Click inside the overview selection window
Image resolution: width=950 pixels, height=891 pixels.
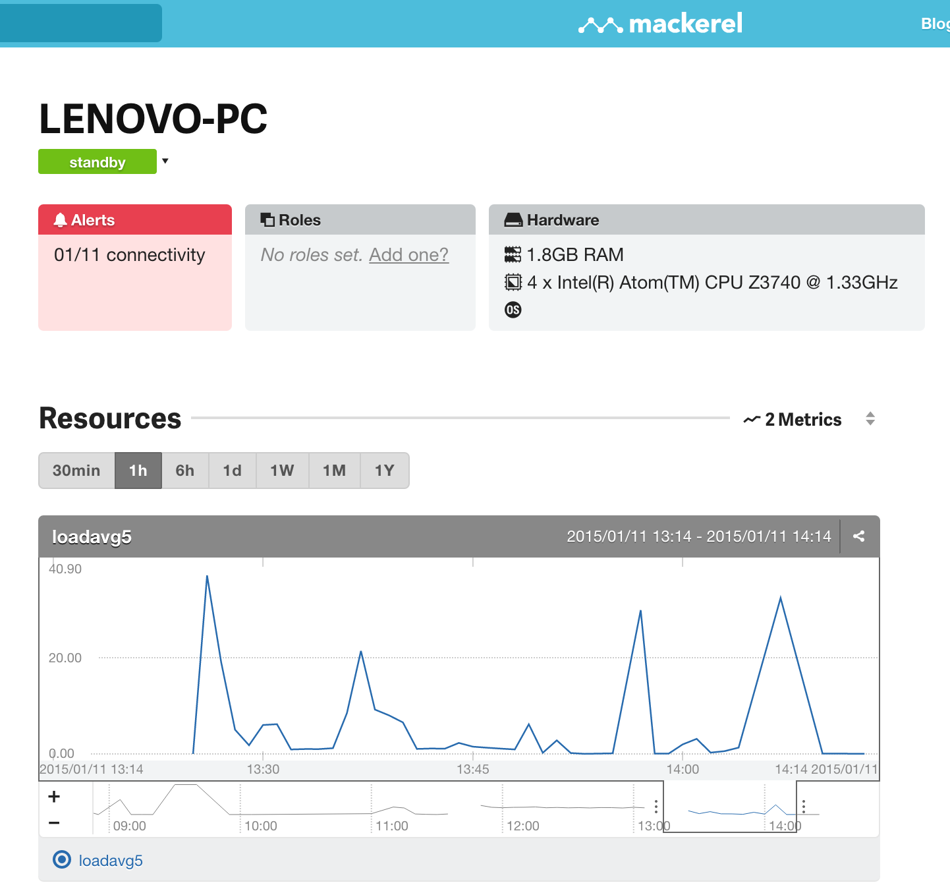730,807
